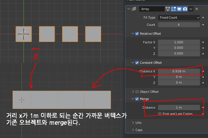
Task: Click the Merge Distance field 1 m
Action: pos(179,108)
